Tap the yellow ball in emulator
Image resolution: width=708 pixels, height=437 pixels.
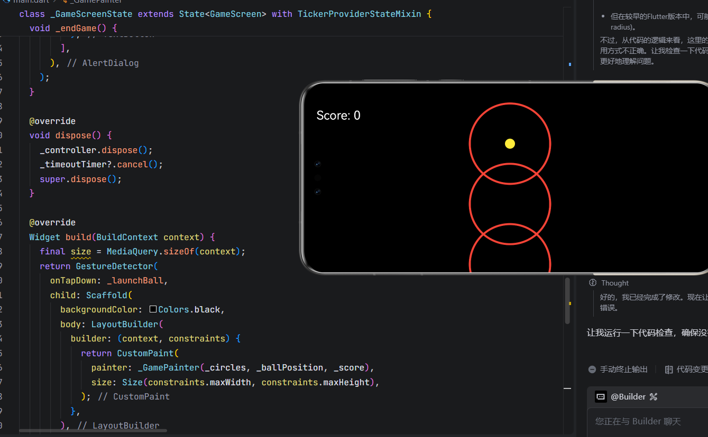(x=510, y=144)
